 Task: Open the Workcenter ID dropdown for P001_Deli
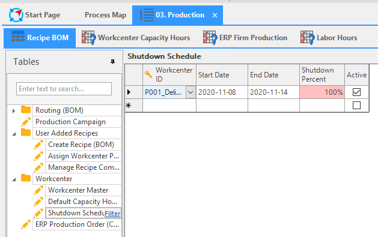pyautogui.click(x=191, y=92)
